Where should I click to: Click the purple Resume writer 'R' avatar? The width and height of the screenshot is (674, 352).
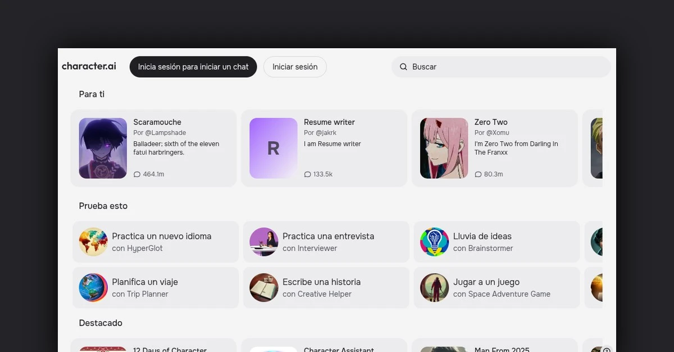pyautogui.click(x=273, y=148)
